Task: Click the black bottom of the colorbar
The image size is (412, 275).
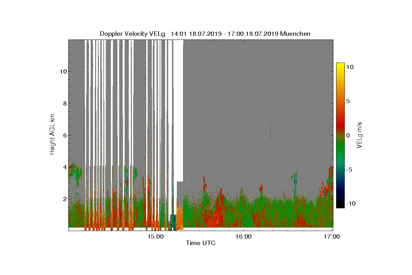Action: (x=340, y=205)
